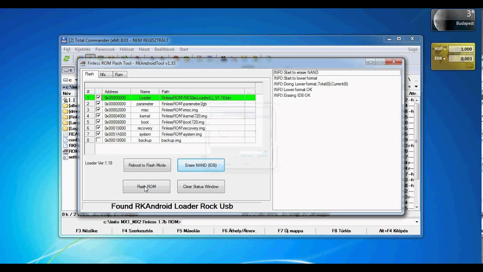Image resolution: width=483 pixels, height=272 pixels.
Task: Click F8 Törlés function button
Action: coord(341,231)
